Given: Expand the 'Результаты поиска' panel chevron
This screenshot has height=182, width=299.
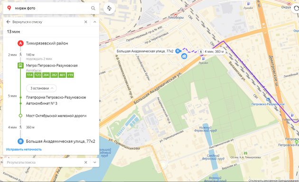Looking at the screenshot, I should (95, 163).
